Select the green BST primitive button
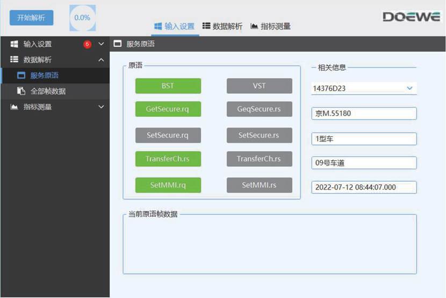The image size is (446, 298). click(x=168, y=86)
